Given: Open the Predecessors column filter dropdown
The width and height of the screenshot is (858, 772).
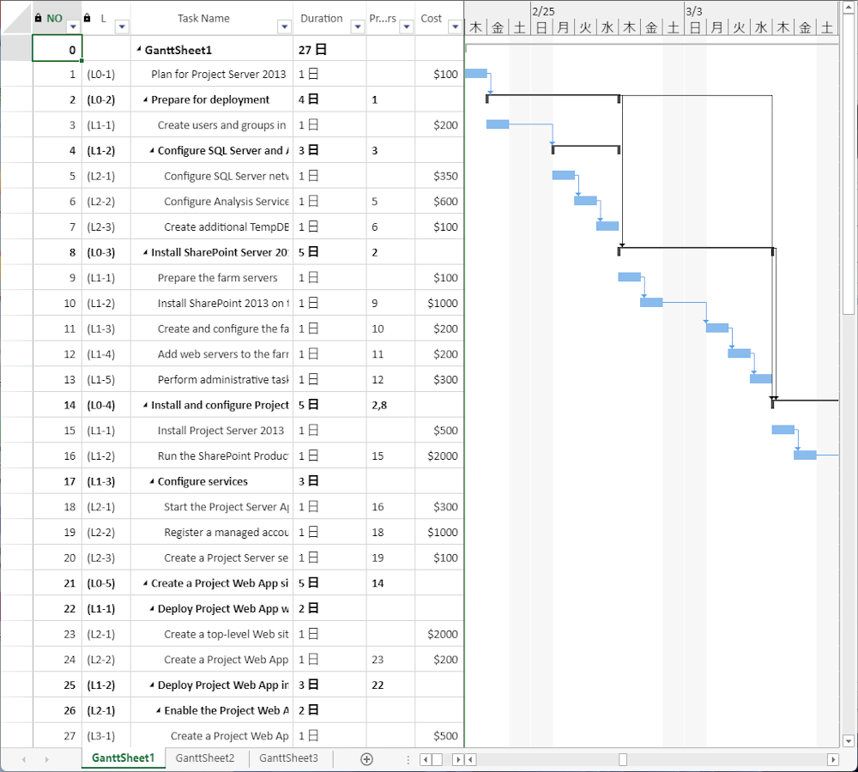Looking at the screenshot, I should point(407,27).
